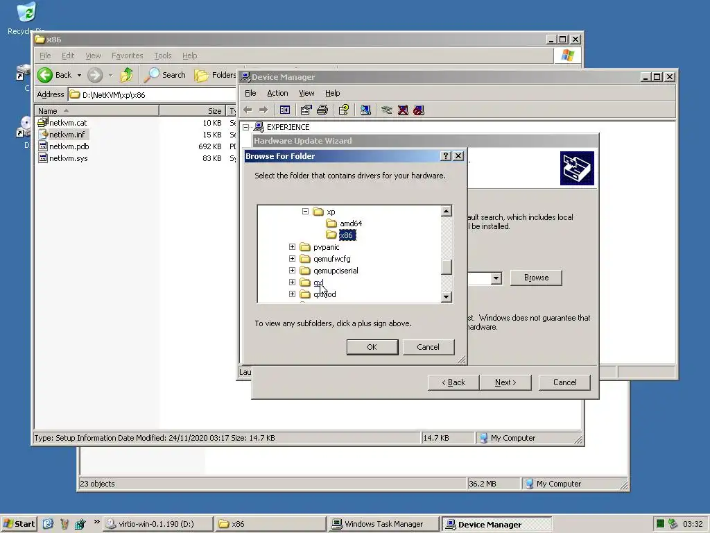This screenshot has height=533, width=710.
Task: Click Help icon with question mark
Action: pyautogui.click(x=344, y=110)
